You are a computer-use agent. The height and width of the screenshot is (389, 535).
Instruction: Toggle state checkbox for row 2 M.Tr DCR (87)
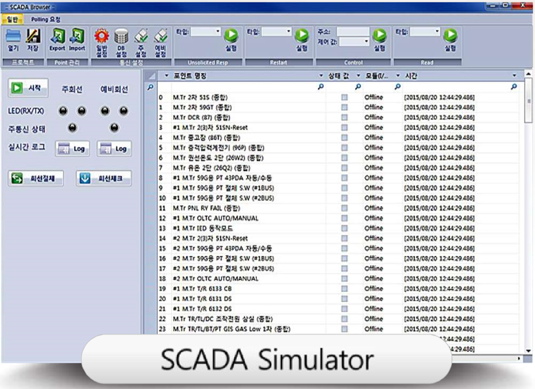pyautogui.click(x=345, y=117)
